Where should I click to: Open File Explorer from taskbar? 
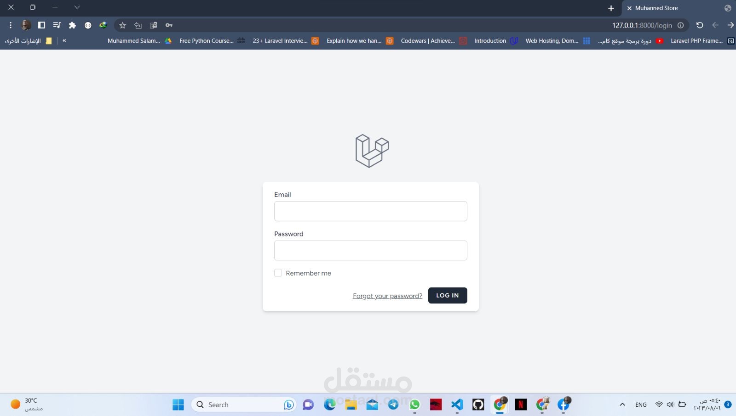351,405
